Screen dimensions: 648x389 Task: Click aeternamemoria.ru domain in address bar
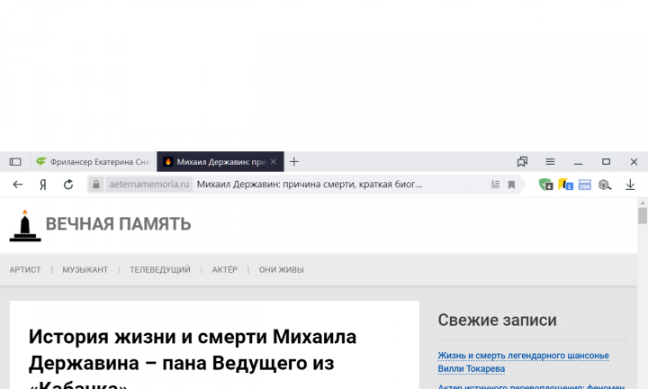148,185
